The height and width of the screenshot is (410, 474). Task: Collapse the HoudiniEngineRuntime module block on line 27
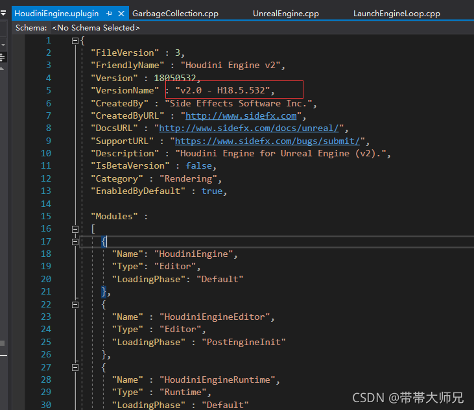(x=75, y=368)
